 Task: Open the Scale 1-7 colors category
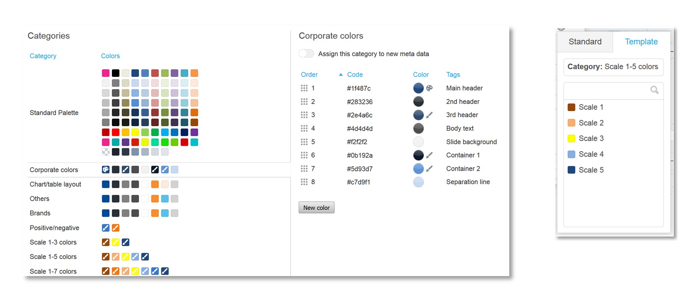pos(53,271)
